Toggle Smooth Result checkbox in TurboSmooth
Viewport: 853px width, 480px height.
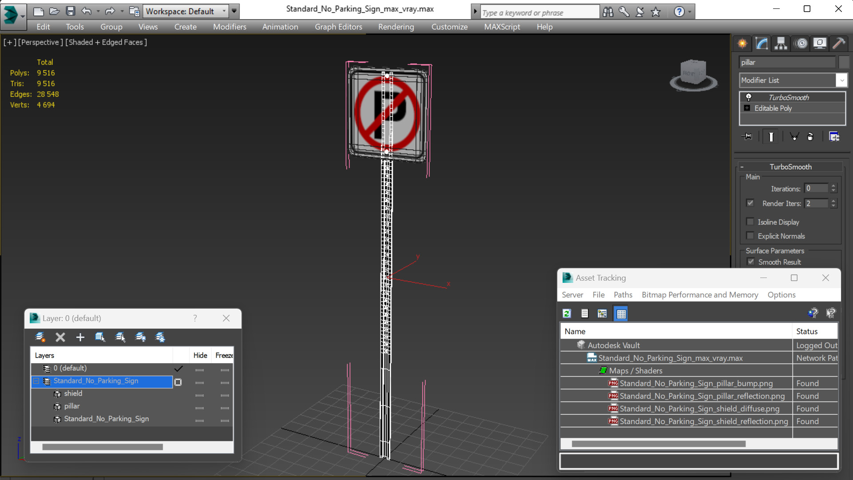750,262
